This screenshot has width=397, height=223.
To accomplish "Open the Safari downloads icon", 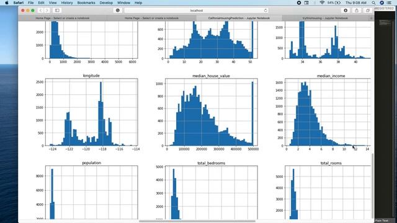I will pos(346,11).
